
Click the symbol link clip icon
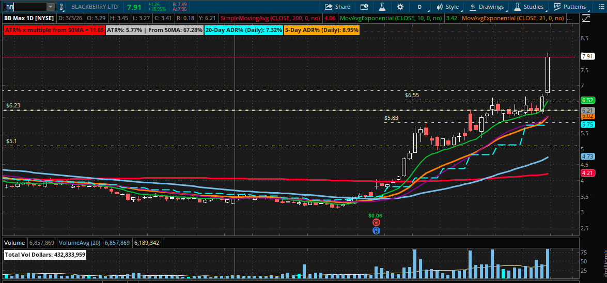[61, 7]
